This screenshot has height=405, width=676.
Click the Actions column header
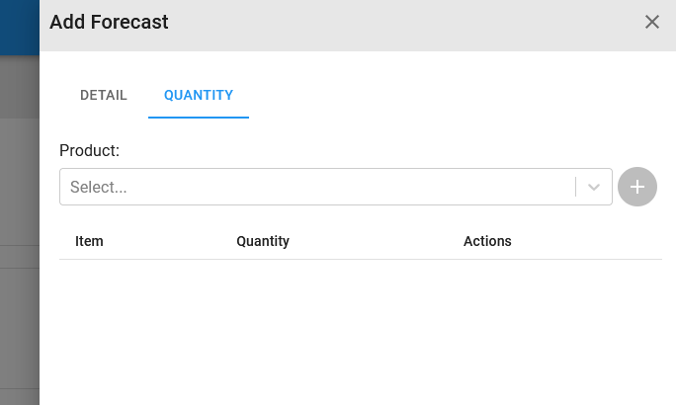[487, 241]
